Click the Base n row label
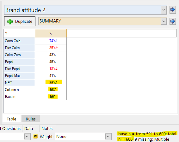The image size is (179, 142). (x=19, y=97)
